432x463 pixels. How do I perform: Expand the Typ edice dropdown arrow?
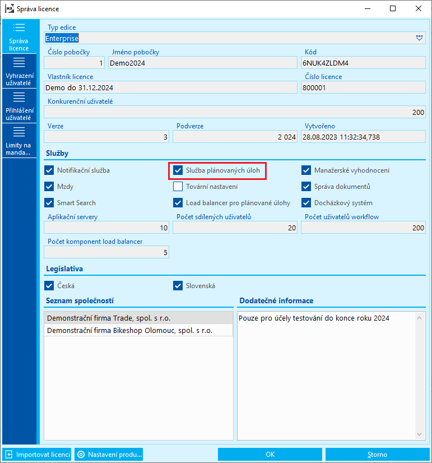419,38
